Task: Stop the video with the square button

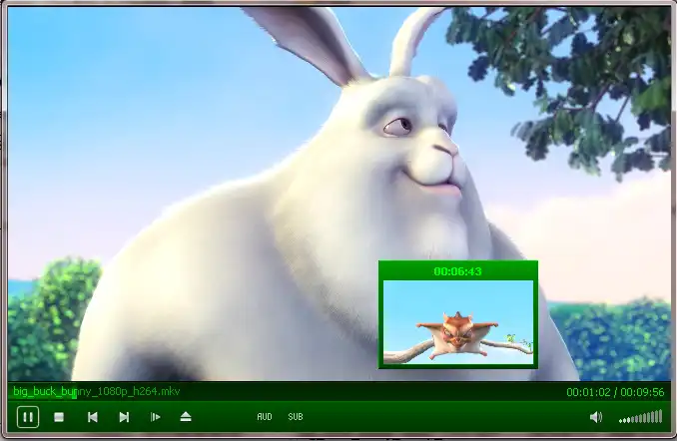Action: (x=59, y=417)
